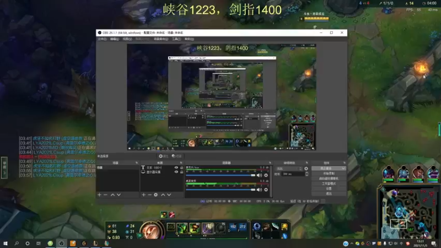Select the display capture source row
The image size is (441, 248).
pyautogui.click(x=162, y=172)
